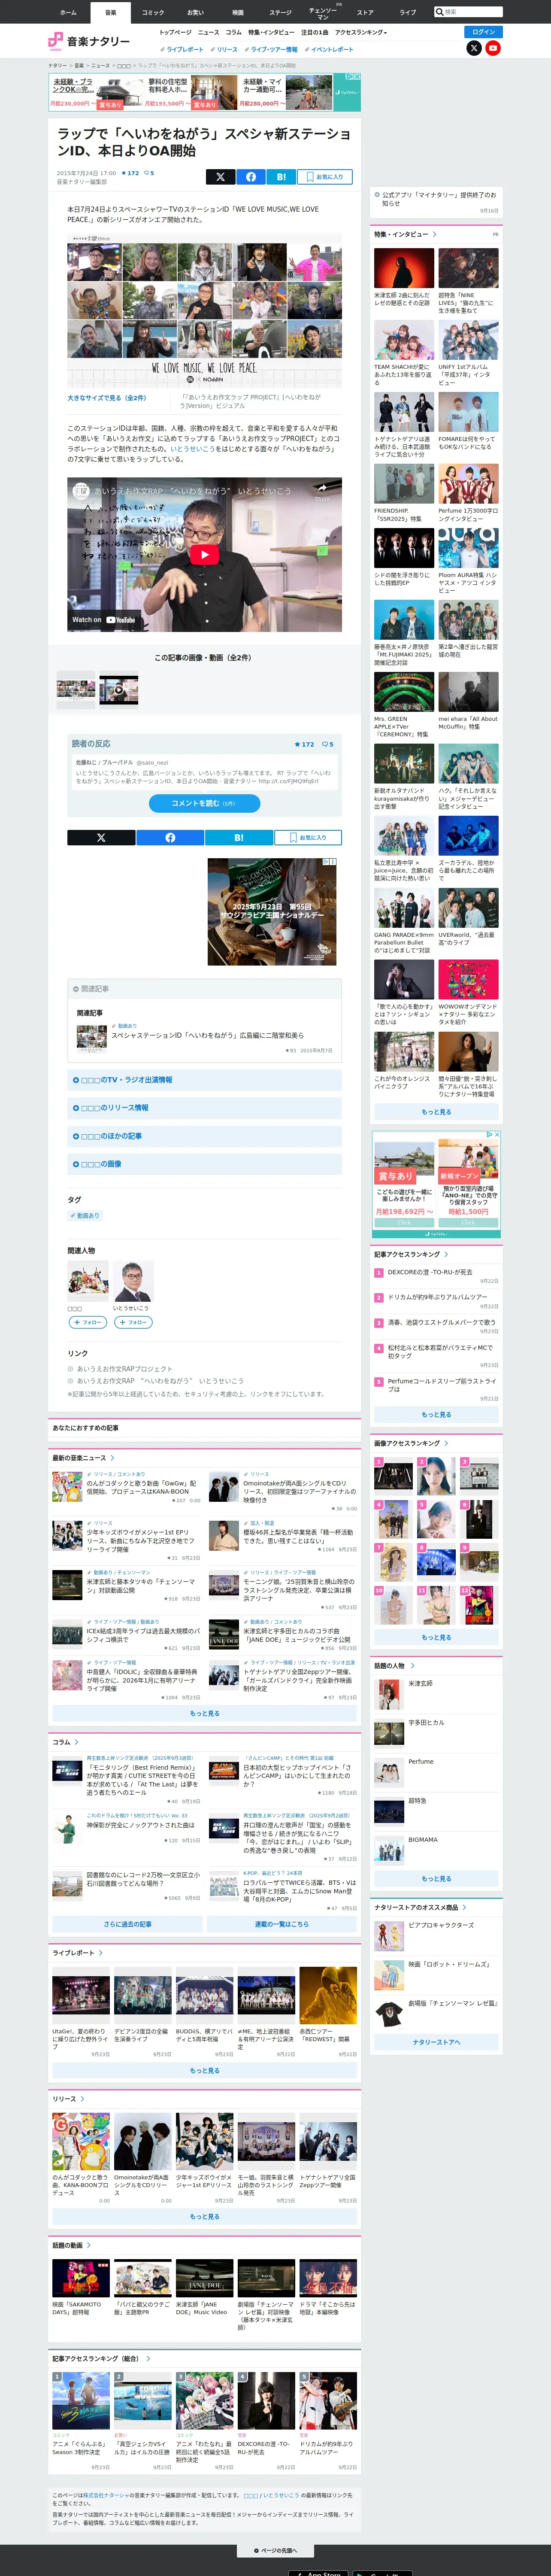Switch to the コミック tab
551x2576 pixels.
[153, 12]
